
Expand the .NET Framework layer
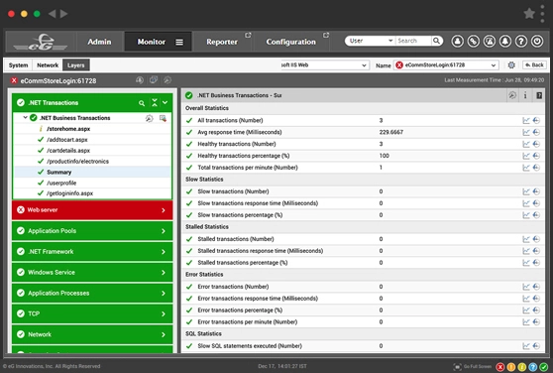(92, 252)
